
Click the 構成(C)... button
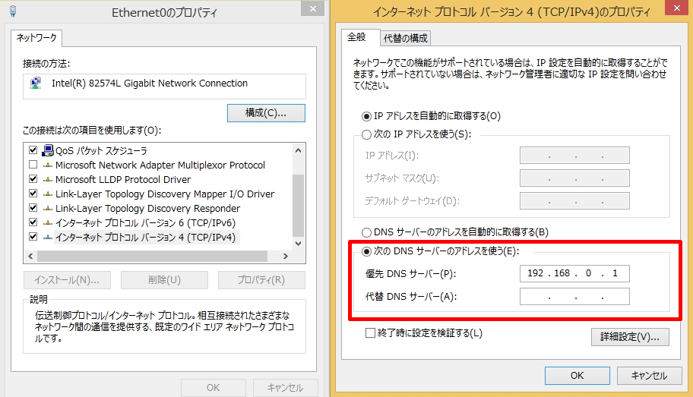tap(266, 113)
